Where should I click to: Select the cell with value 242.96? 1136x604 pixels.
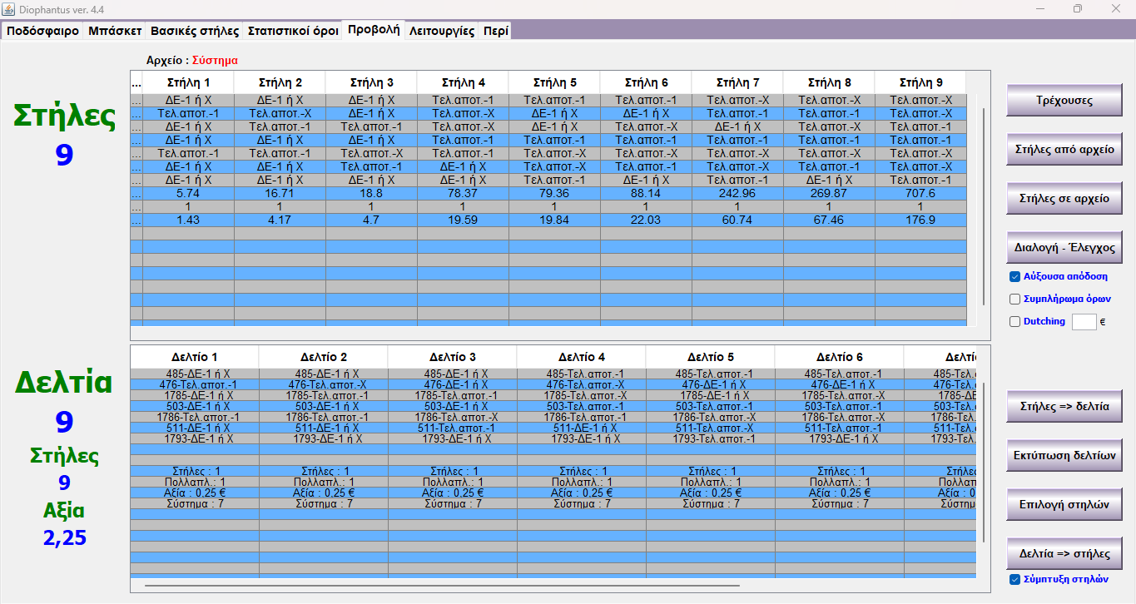point(737,193)
